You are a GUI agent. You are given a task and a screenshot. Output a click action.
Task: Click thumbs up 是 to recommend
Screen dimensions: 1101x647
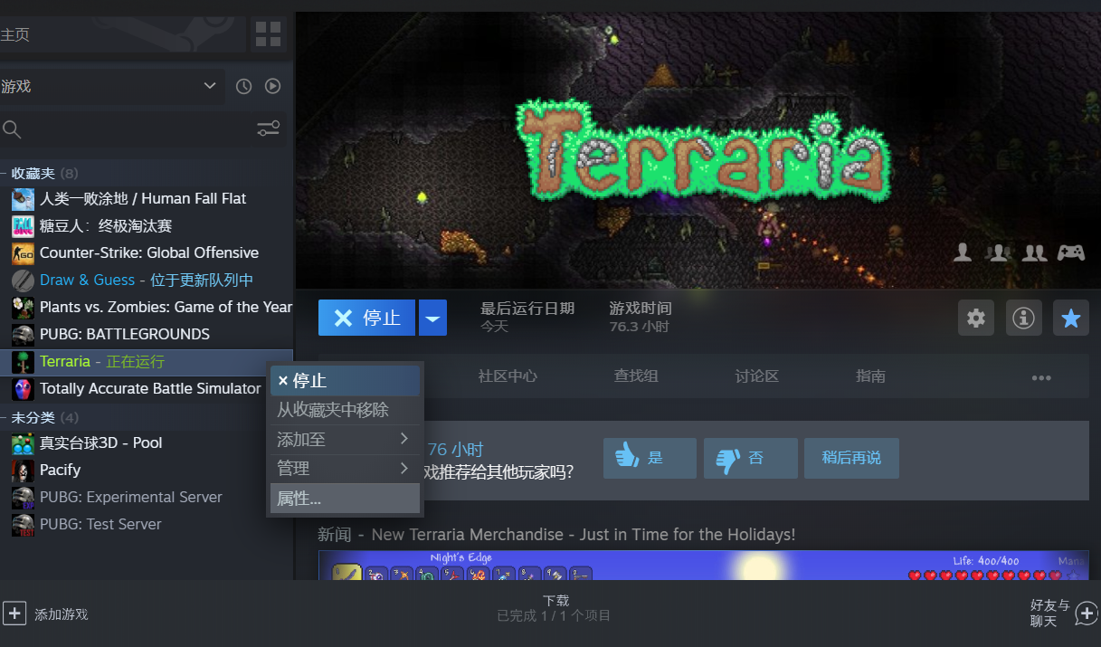pyautogui.click(x=650, y=458)
